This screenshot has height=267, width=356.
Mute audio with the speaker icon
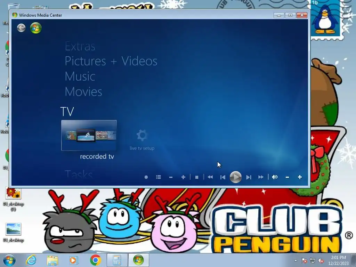pyautogui.click(x=275, y=177)
